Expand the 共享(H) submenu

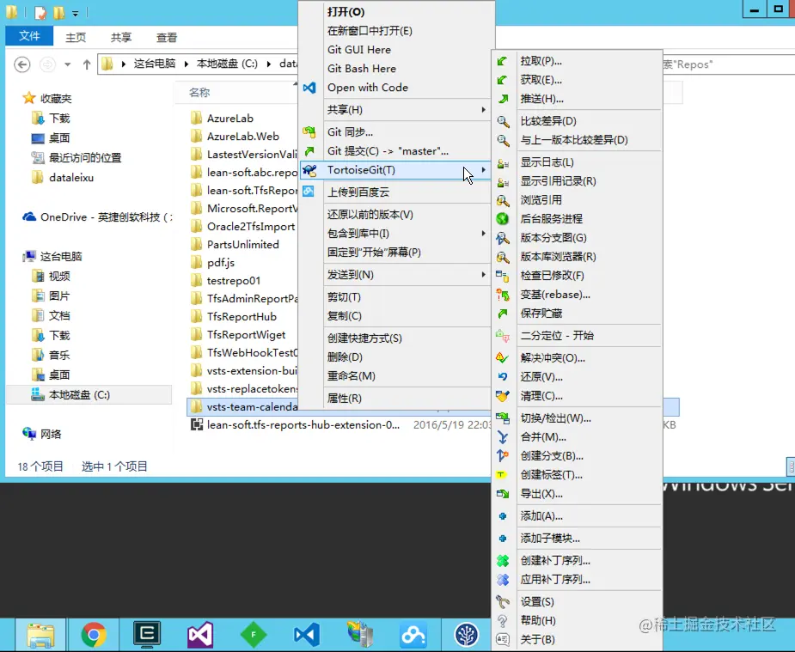coord(395,110)
